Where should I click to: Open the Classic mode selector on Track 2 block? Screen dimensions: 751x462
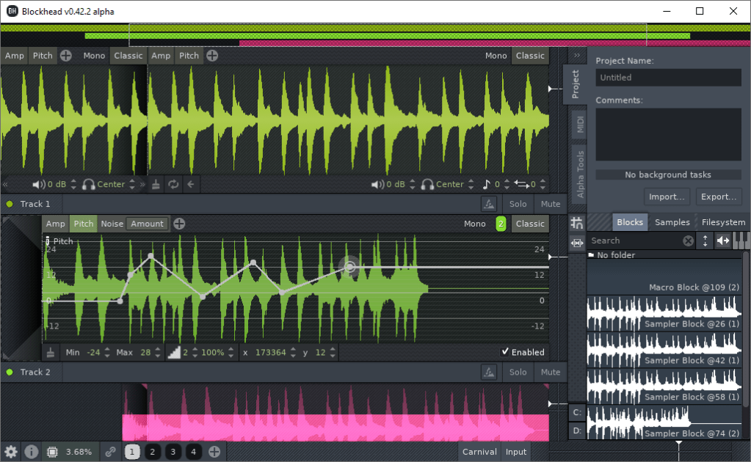pyautogui.click(x=530, y=224)
